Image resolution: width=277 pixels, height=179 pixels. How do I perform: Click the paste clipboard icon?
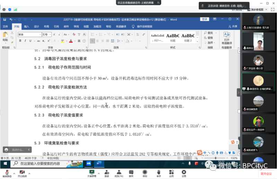5,35
